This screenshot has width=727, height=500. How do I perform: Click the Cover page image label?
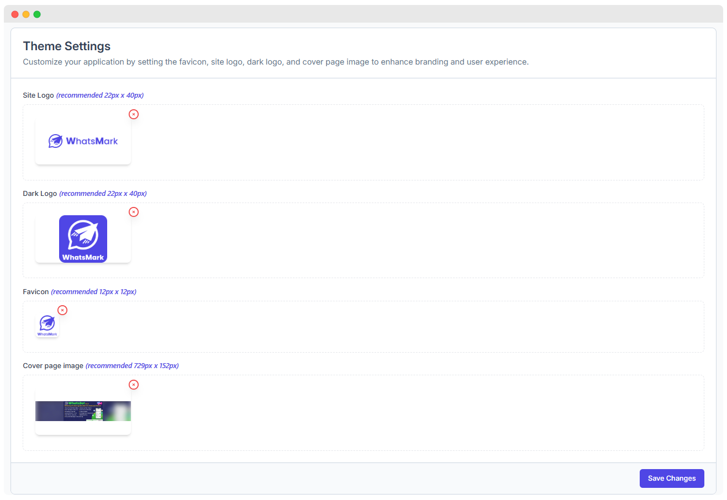coord(53,365)
